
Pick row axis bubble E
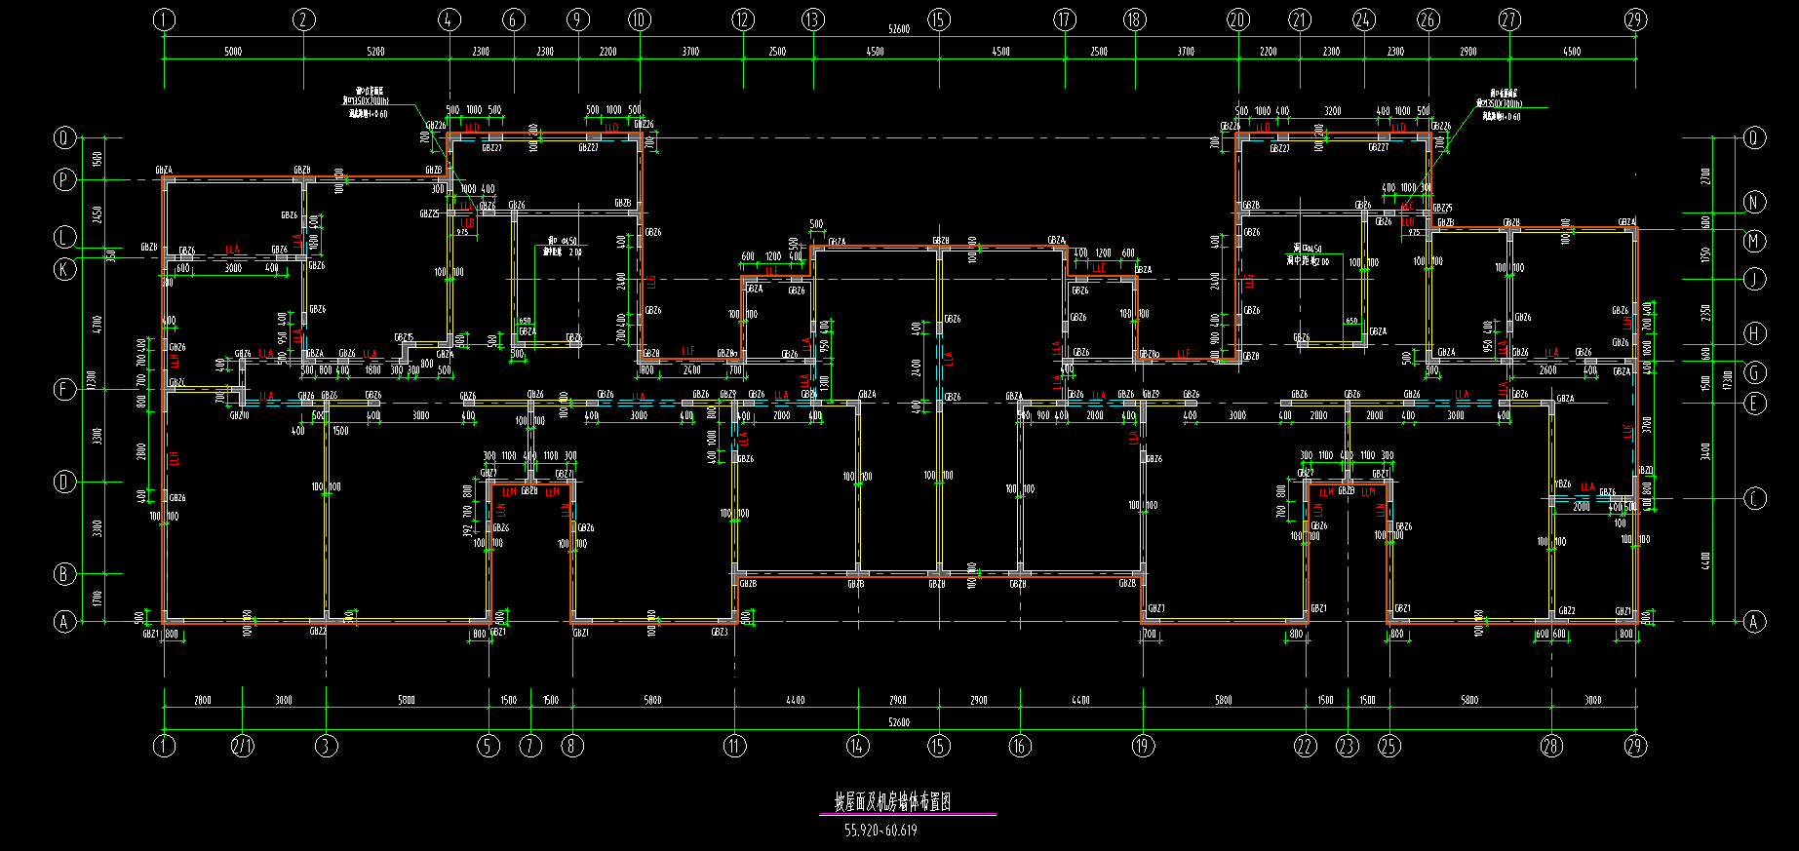click(1754, 404)
